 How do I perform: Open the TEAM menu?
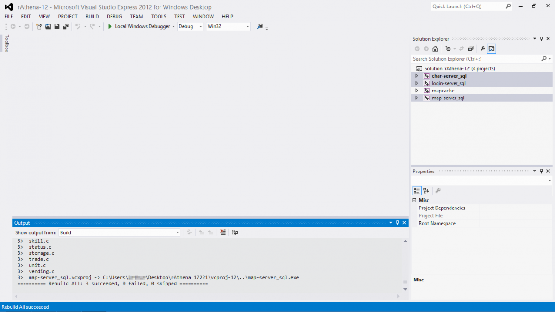[136, 17]
